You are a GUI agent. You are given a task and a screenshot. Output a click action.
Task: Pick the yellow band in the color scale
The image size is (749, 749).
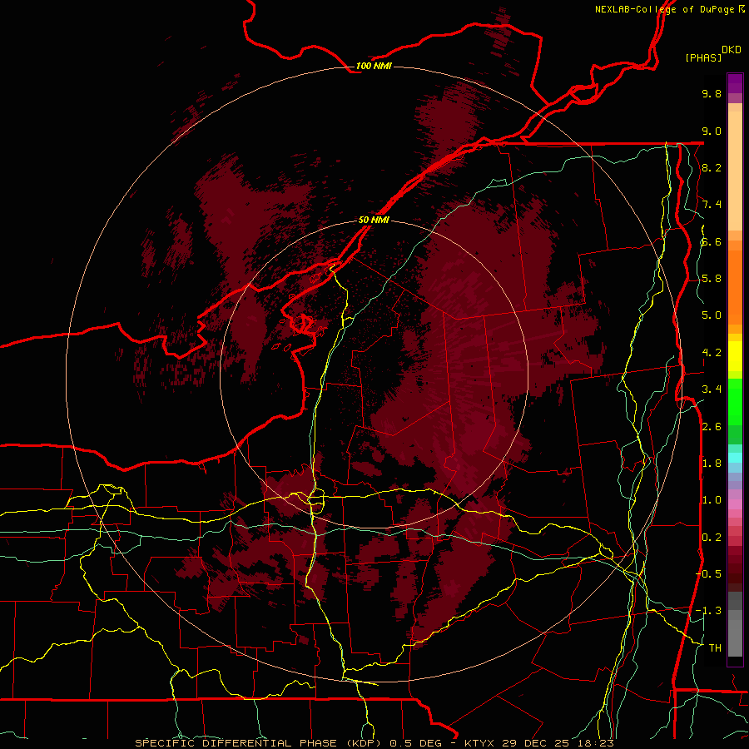[x=735, y=356]
